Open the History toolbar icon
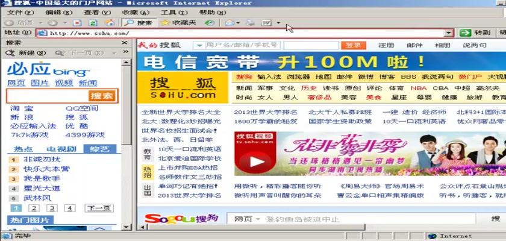This screenshot has height=241, width=506. point(210,23)
